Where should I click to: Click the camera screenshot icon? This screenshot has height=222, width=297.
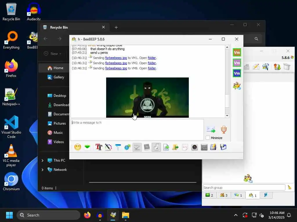tap(195, 147)
